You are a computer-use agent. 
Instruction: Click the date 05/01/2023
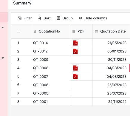(117, 51)
